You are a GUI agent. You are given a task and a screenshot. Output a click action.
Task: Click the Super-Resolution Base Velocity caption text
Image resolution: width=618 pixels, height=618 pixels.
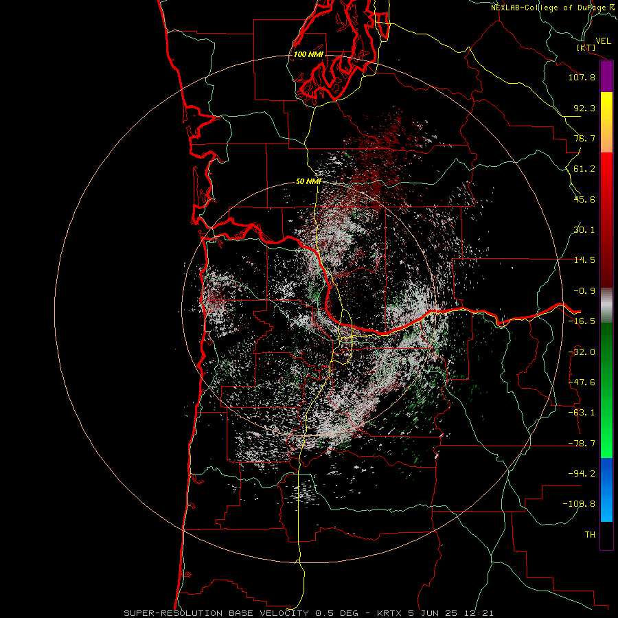[308, 613]
